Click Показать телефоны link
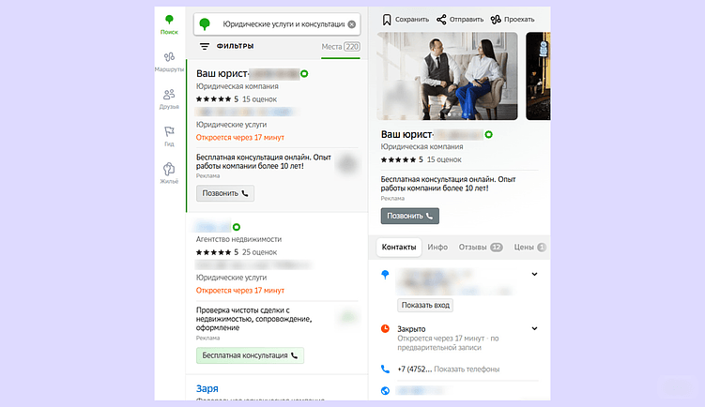This screenshot has height=407, width=705. click(x=467, y=369)
